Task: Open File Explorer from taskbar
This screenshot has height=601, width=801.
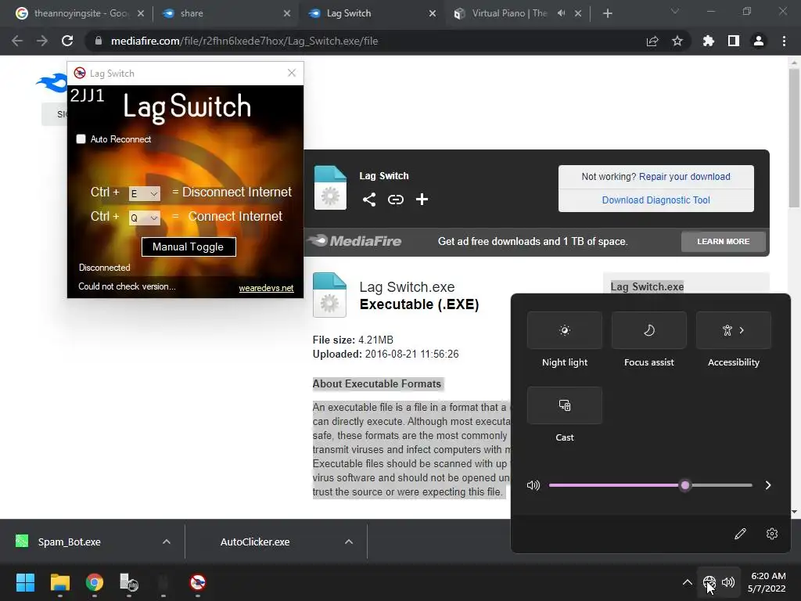Action: point(59,582)
